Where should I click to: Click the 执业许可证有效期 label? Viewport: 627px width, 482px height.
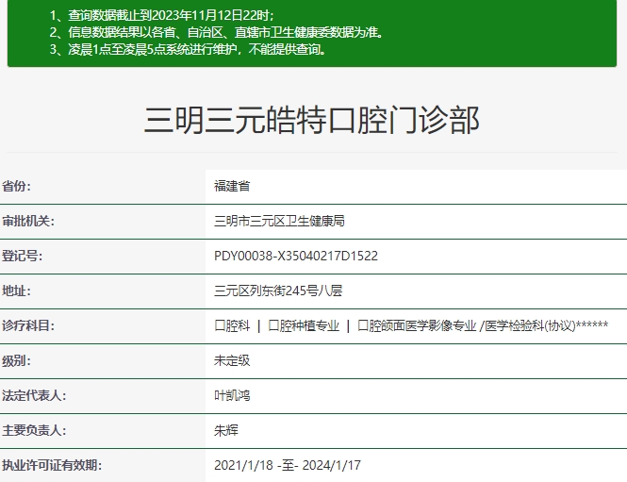click(x=52, y=465)
